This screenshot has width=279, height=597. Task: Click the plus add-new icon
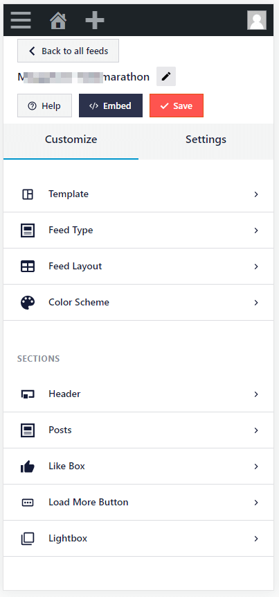point(95,20)
